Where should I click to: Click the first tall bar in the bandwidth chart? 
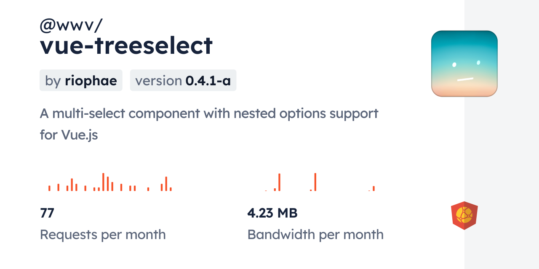point(279,182)
